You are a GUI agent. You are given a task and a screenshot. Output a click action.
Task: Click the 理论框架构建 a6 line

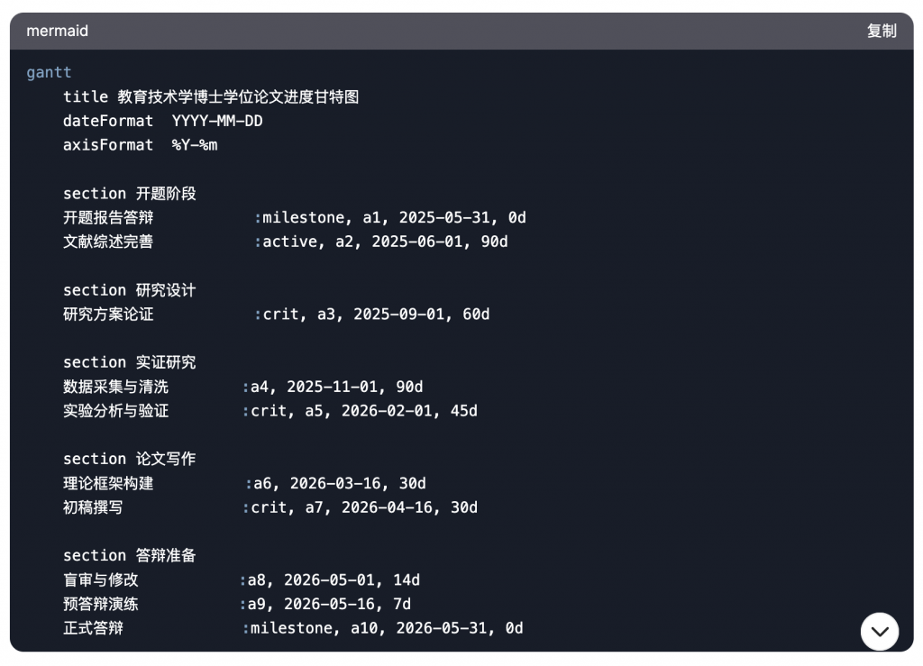click(x=244, y=483)
